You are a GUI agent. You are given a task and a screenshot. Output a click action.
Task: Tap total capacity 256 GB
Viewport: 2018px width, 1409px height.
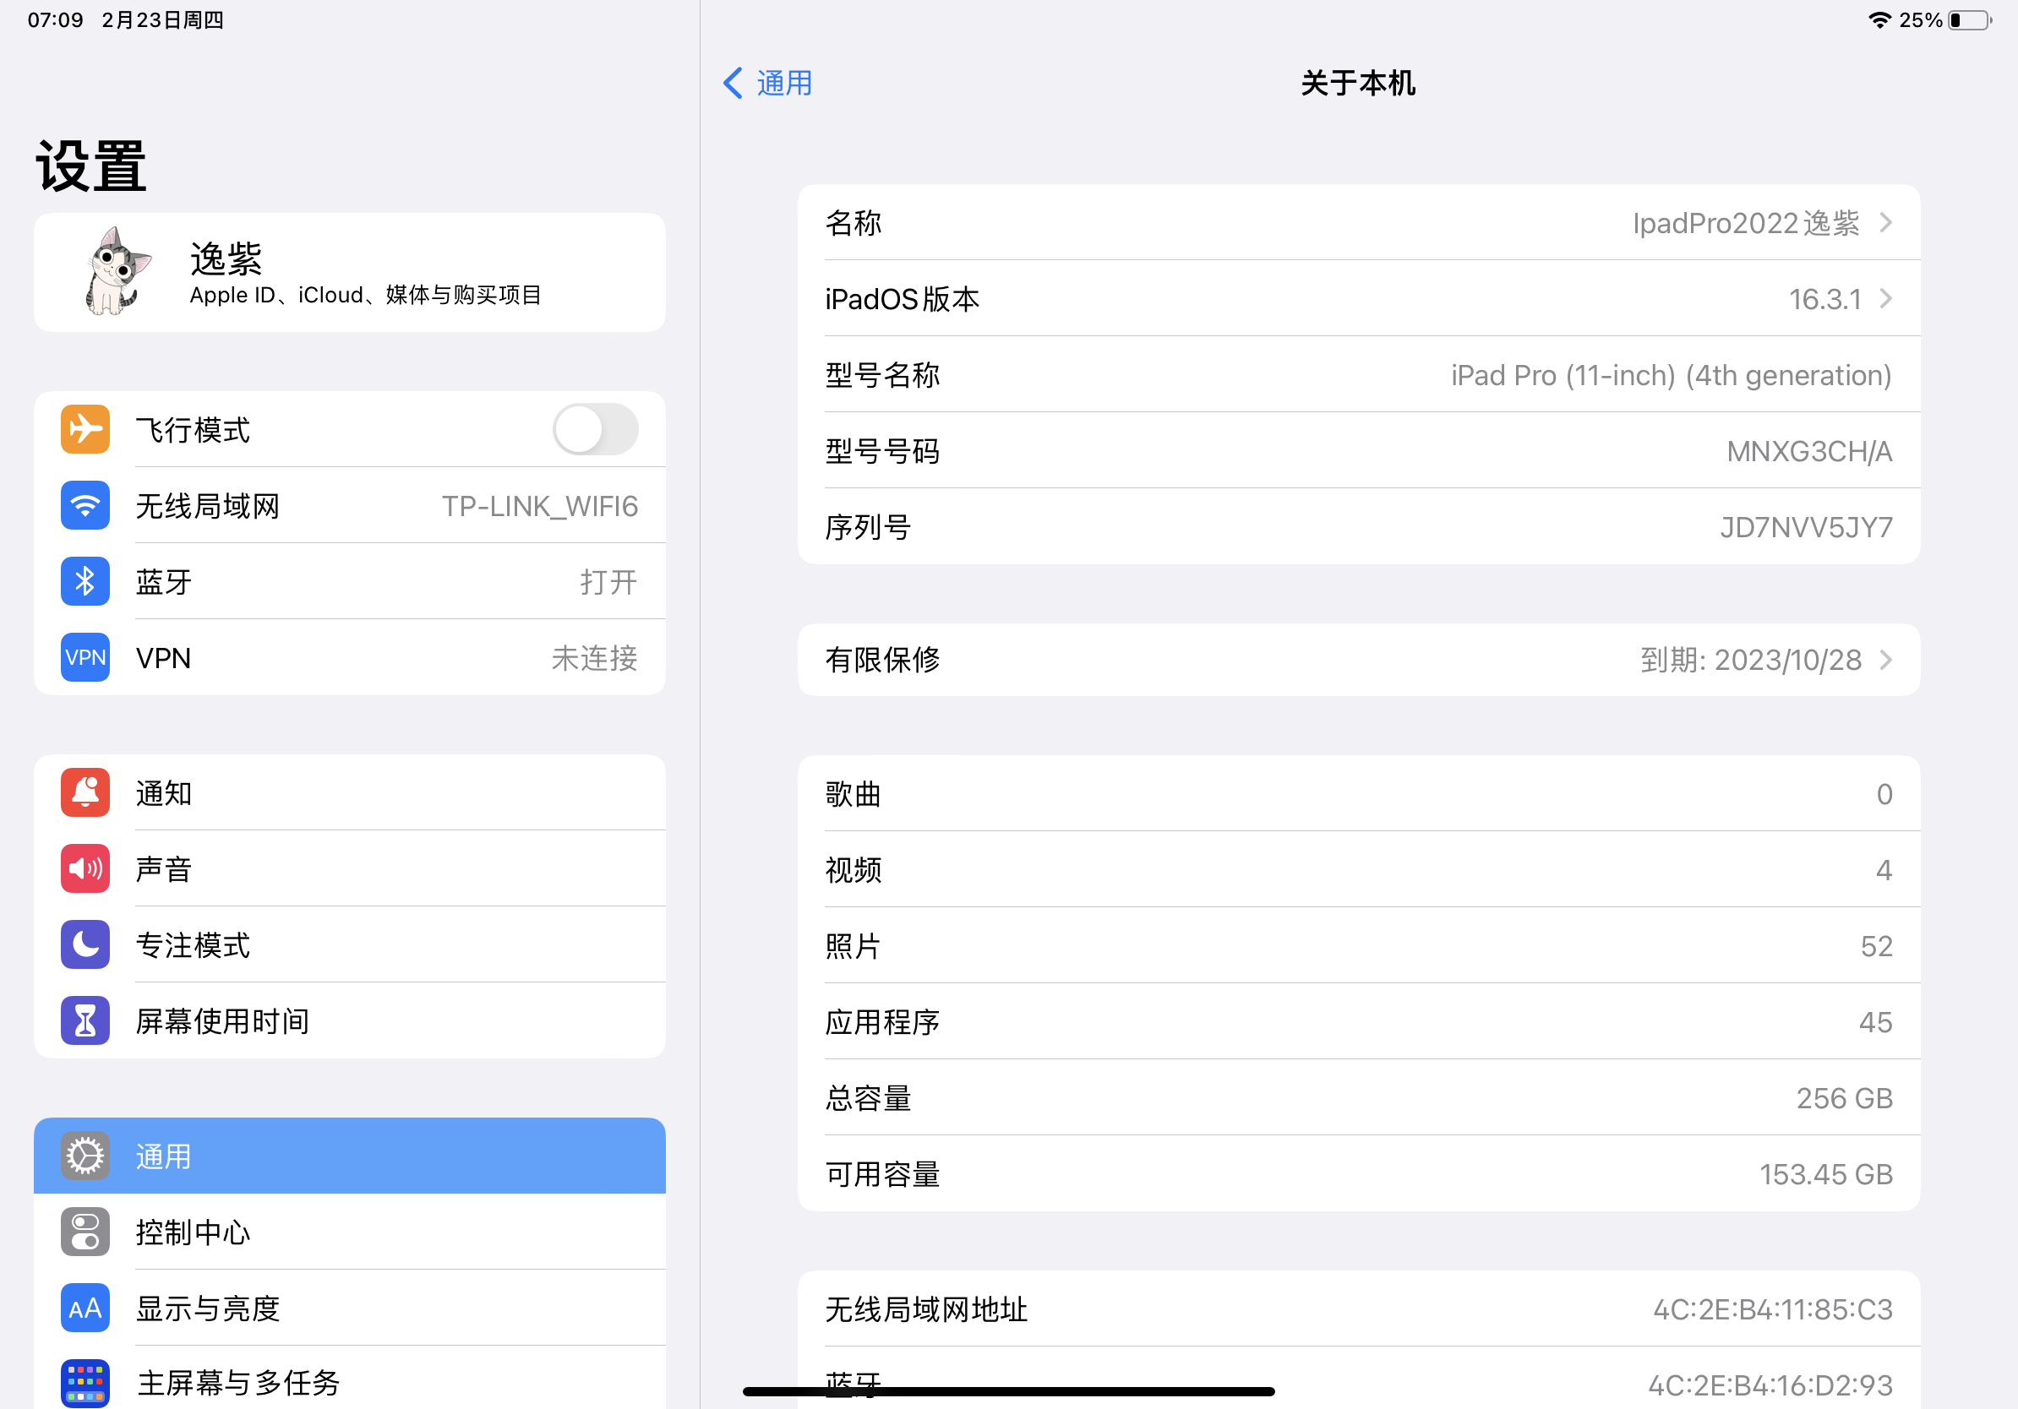[x=1844, y=1098]
